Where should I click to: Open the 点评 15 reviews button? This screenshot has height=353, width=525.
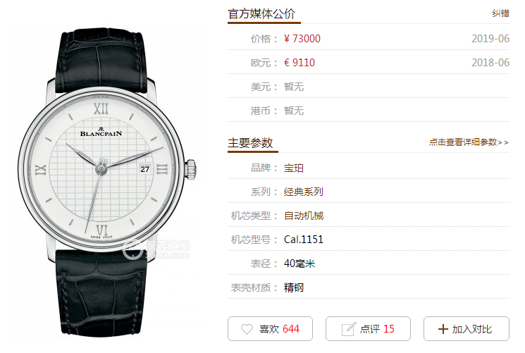click(368, 328)
